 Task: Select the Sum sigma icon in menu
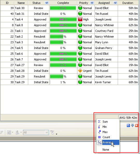pyautogui.click(x=99, y=122)
